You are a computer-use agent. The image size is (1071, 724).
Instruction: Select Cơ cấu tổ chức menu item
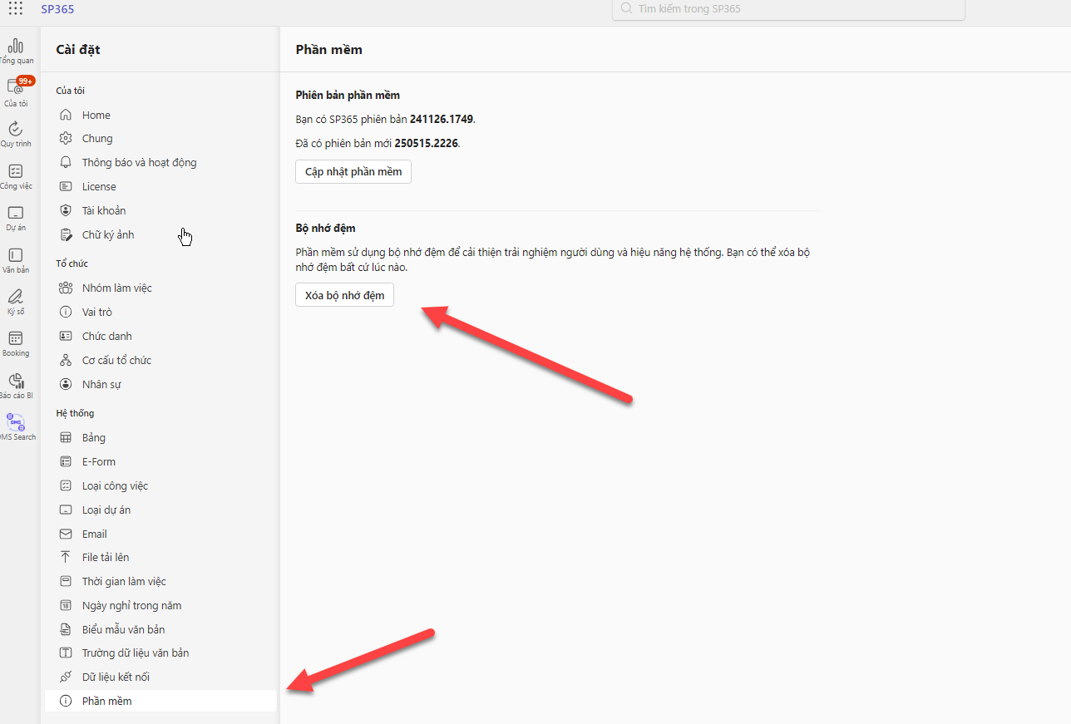[116, 361]
